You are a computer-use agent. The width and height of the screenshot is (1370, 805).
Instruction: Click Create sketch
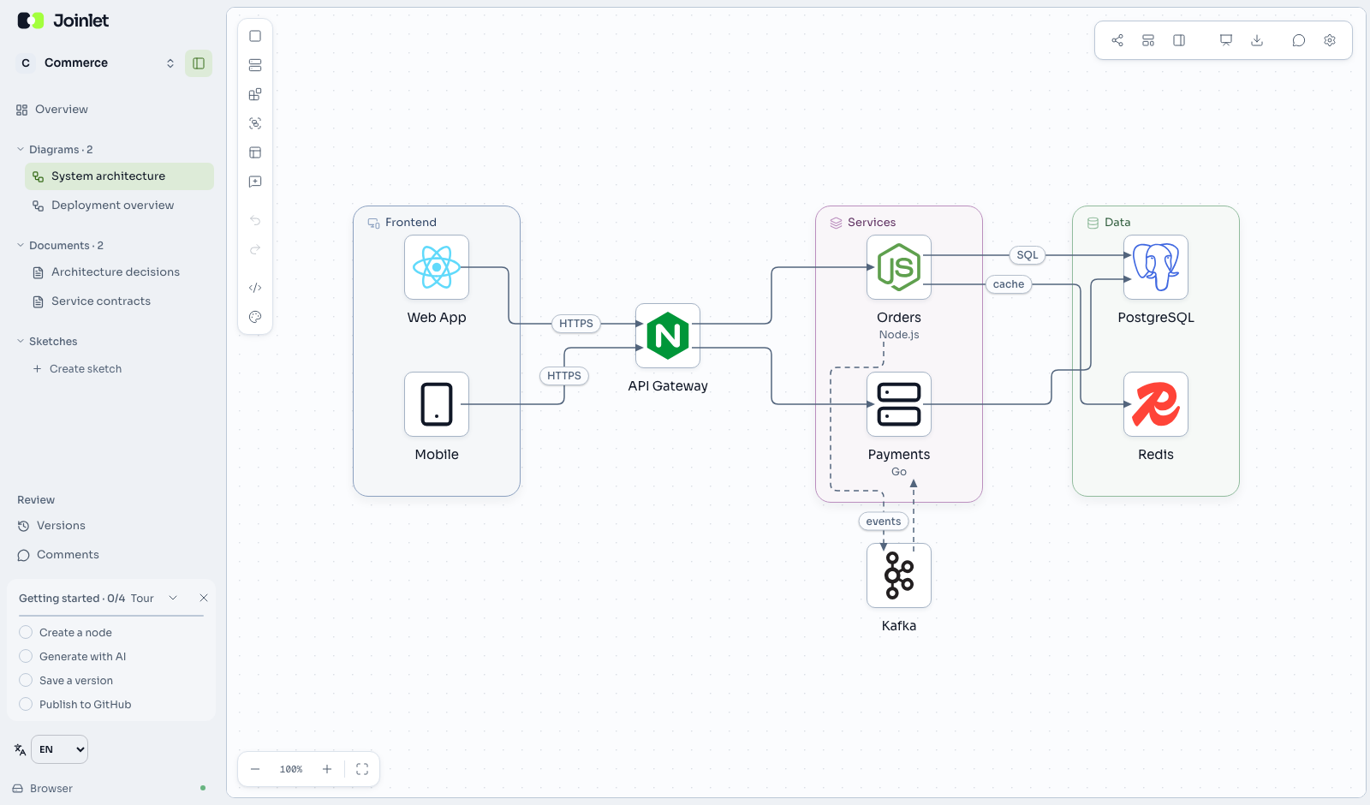(x=77, y=369)
